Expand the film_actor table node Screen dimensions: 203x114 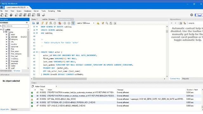coord(6,51)
